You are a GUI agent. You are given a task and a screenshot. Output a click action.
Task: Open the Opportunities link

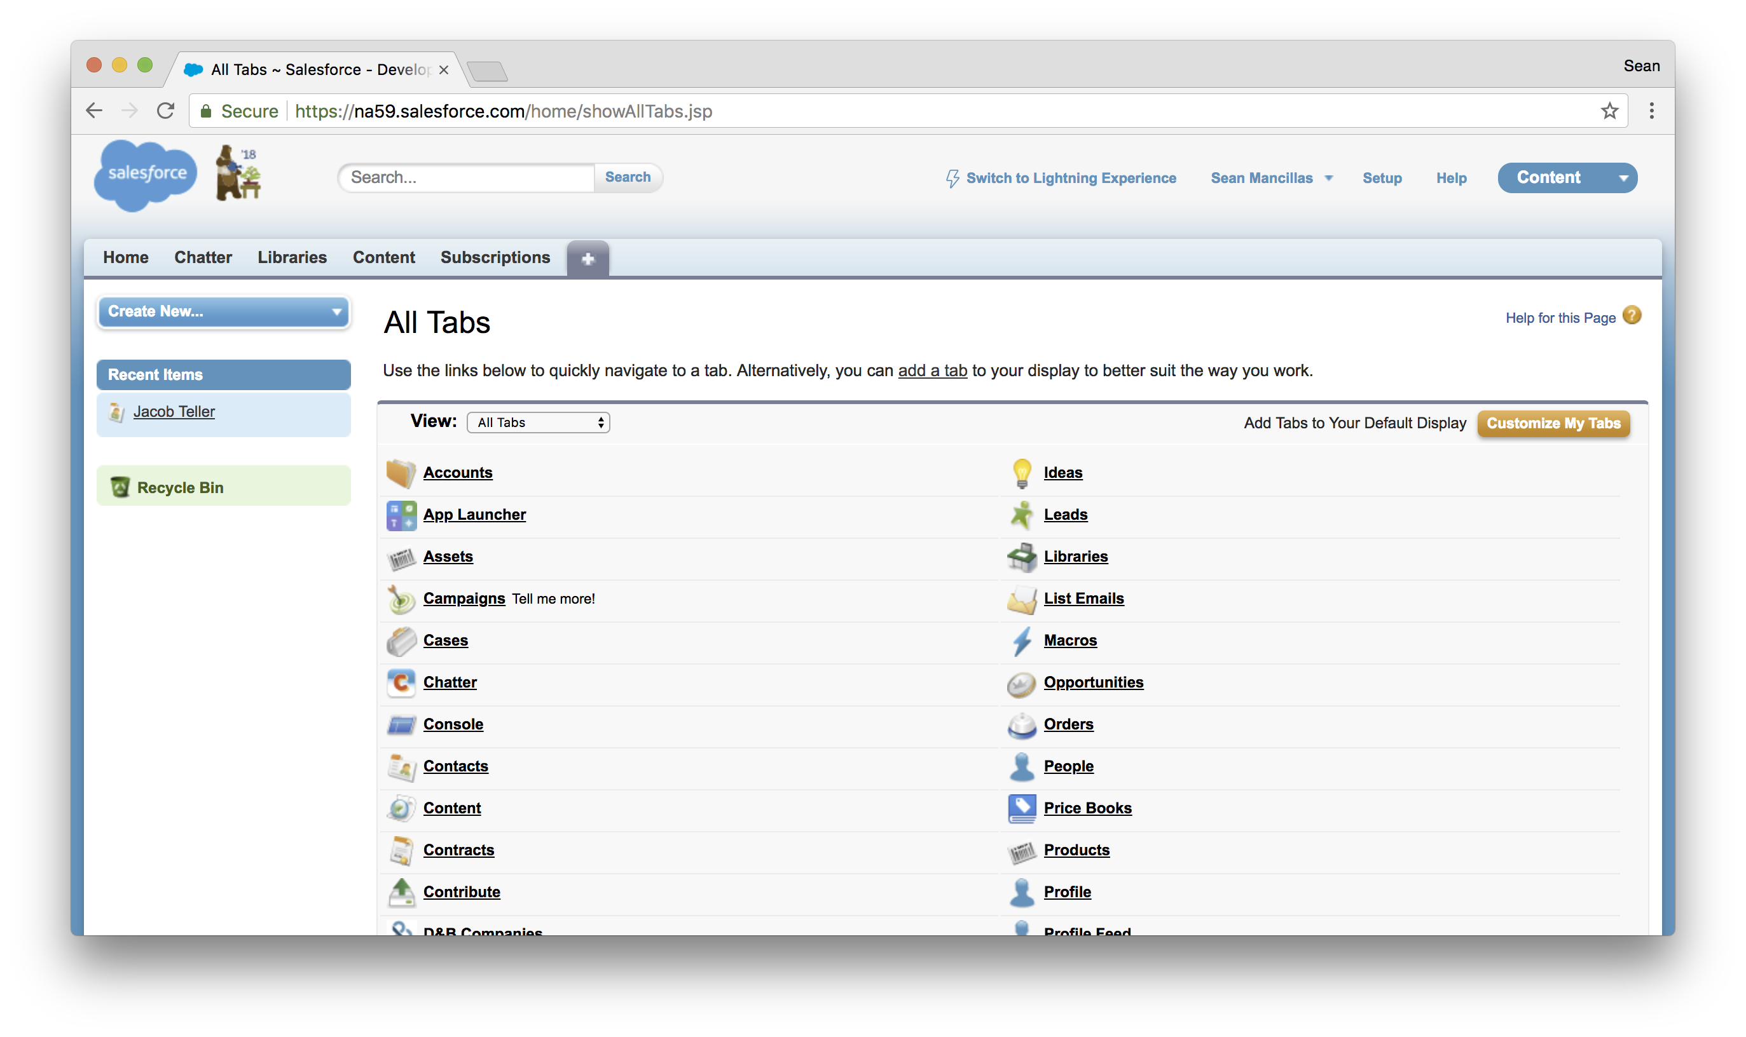pyautogui.click(x=1094, y=682)
